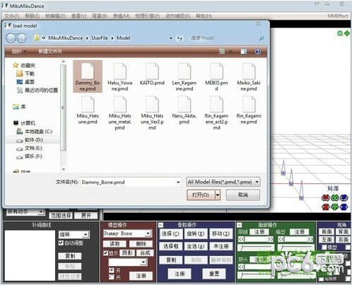Viewport: 352px width, 285px height.
Task: Open the 帮助(H) menu
Action: (x=204, y=16)
